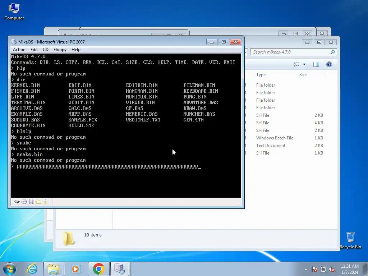Click FILEMAN.BIN in the terminal listing

pyautogui.click(x=199, y=85)
